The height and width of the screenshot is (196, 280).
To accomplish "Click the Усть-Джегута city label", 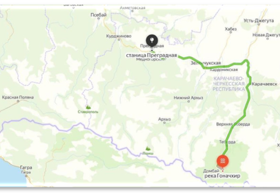I will [259, 20].
